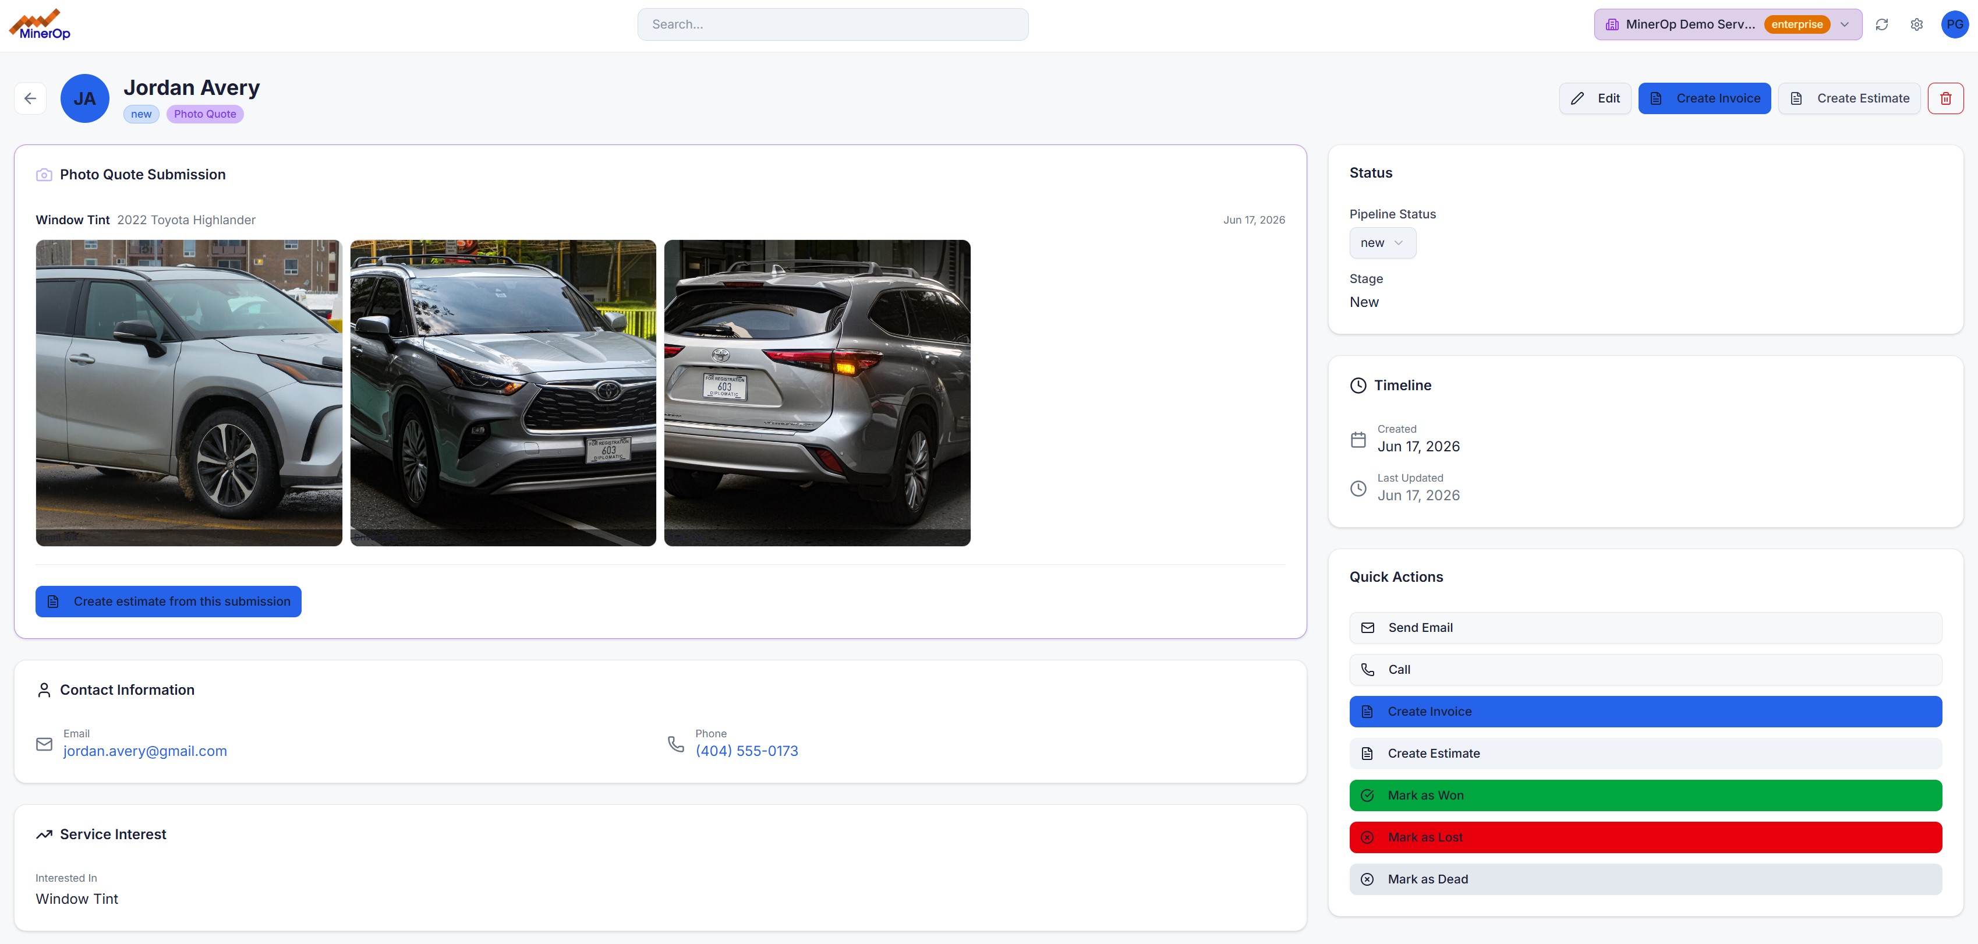Click the green Mark as Won button
Viewport: 1978px width, 944px height.
(x=1645, y=795)
